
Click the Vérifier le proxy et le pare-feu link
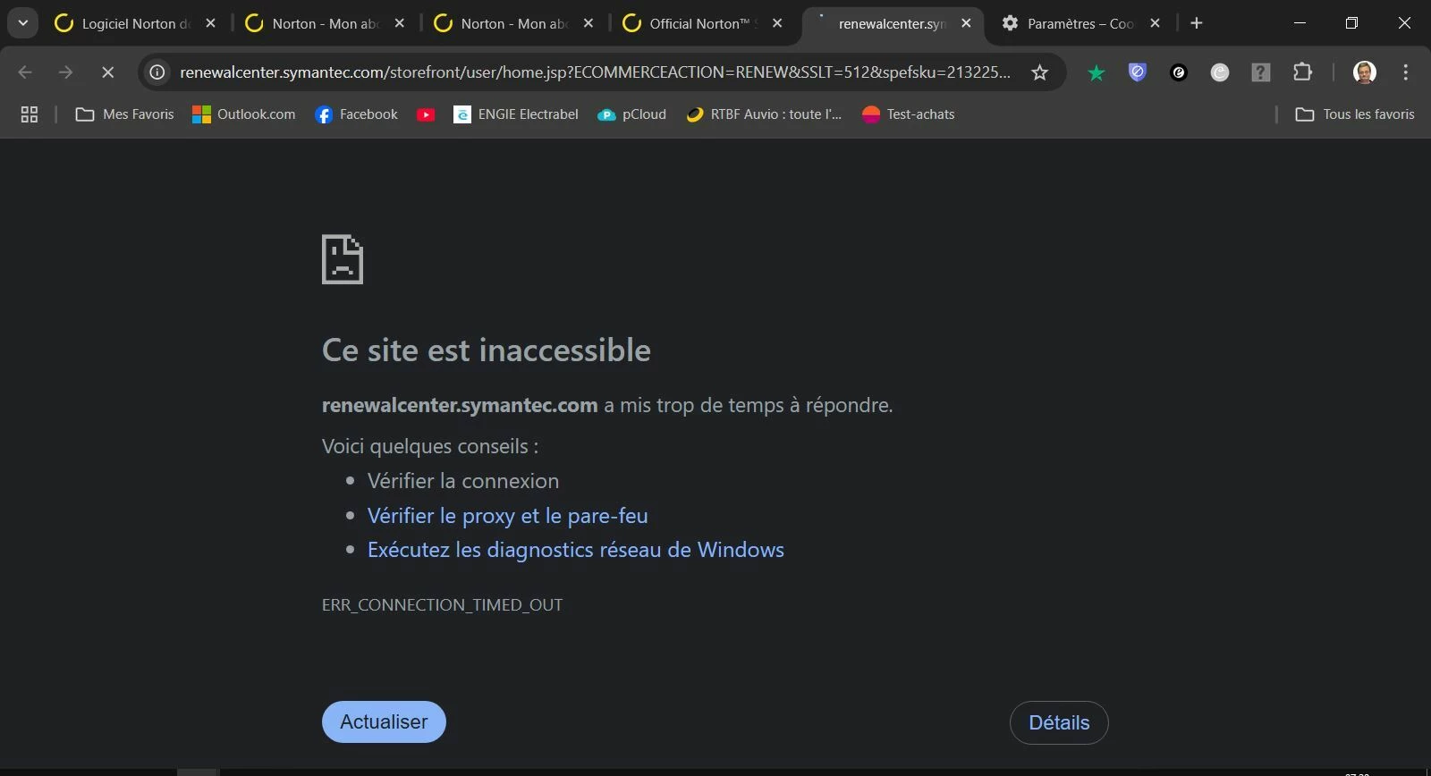pyautogui.click(x=507, y=516)
